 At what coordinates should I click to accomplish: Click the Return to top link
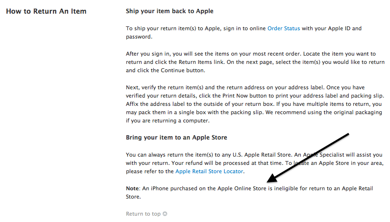143,214
